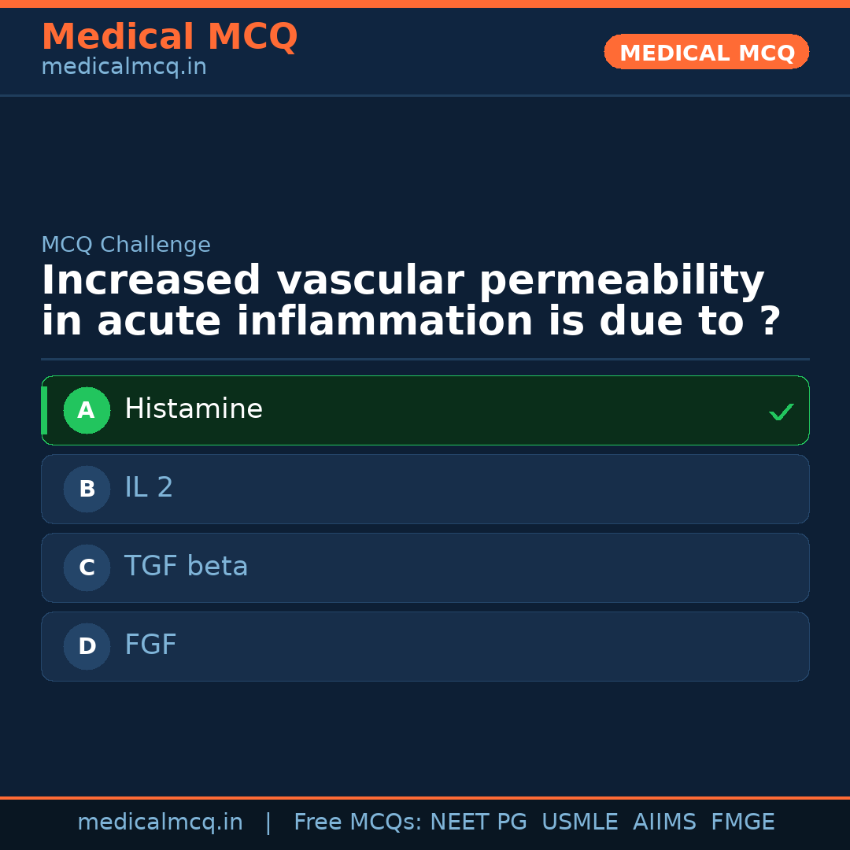The height and width of the screenshot is (850, 850).
Task: Click AIIMS in the footer
Action: (x=664, y=822)
